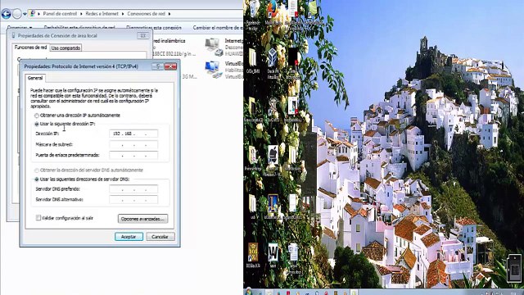Click the desktop gadget at bottom right
The width and height of the screenshot is (524, 295).
[x=514, y=268]
